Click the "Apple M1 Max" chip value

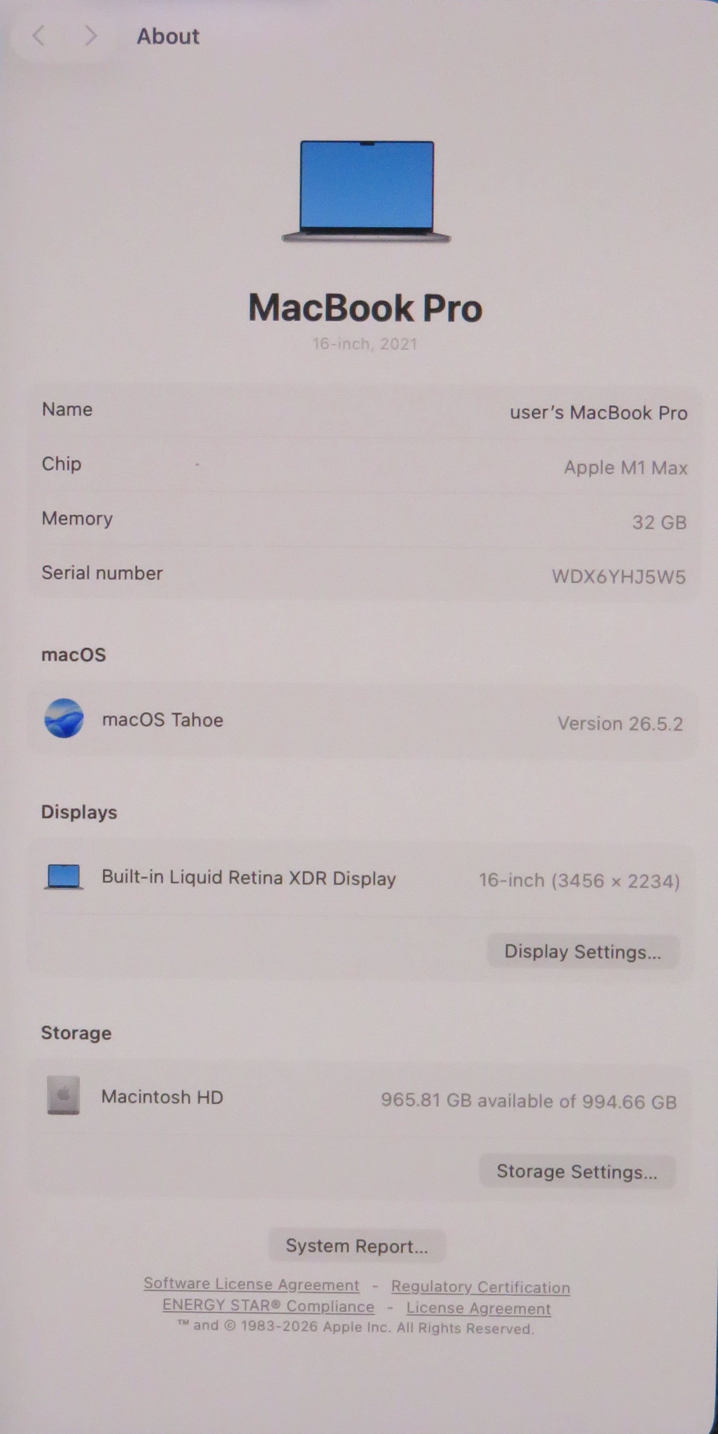coord(626,468)
